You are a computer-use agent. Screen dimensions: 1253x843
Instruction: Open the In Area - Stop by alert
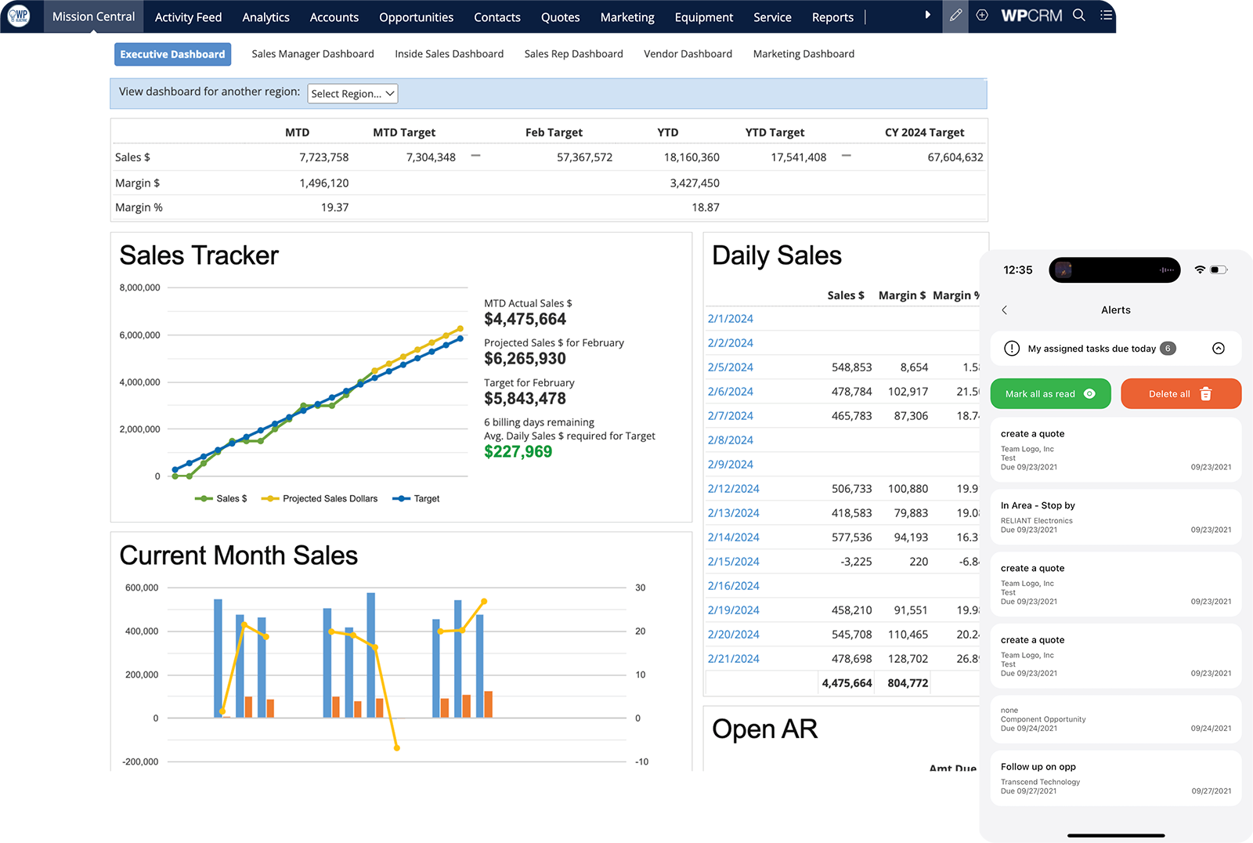point(1116,517)
